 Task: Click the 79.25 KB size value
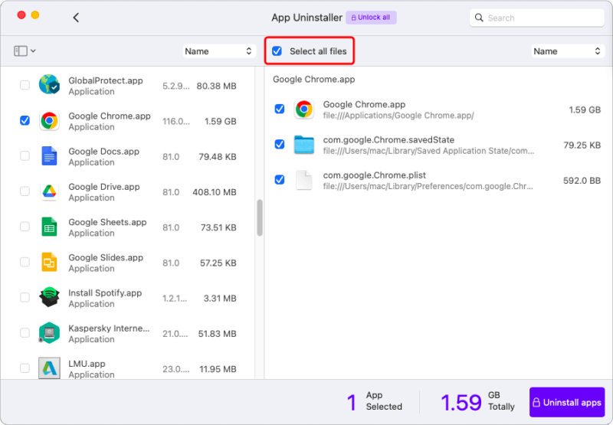pyautogui.click(x=582, y=145)
